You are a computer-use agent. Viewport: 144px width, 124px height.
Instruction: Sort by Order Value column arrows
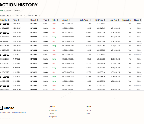(90, 20)
